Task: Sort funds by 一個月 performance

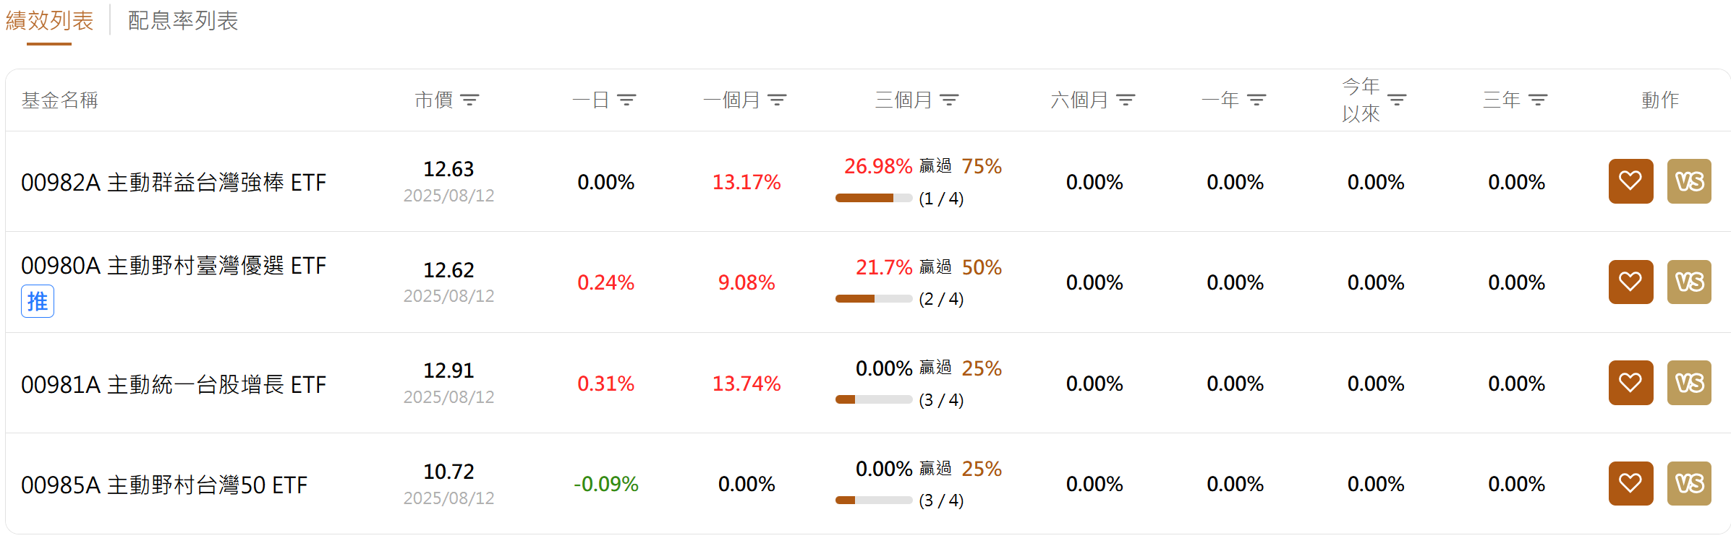Action: (x=778, y=100)
